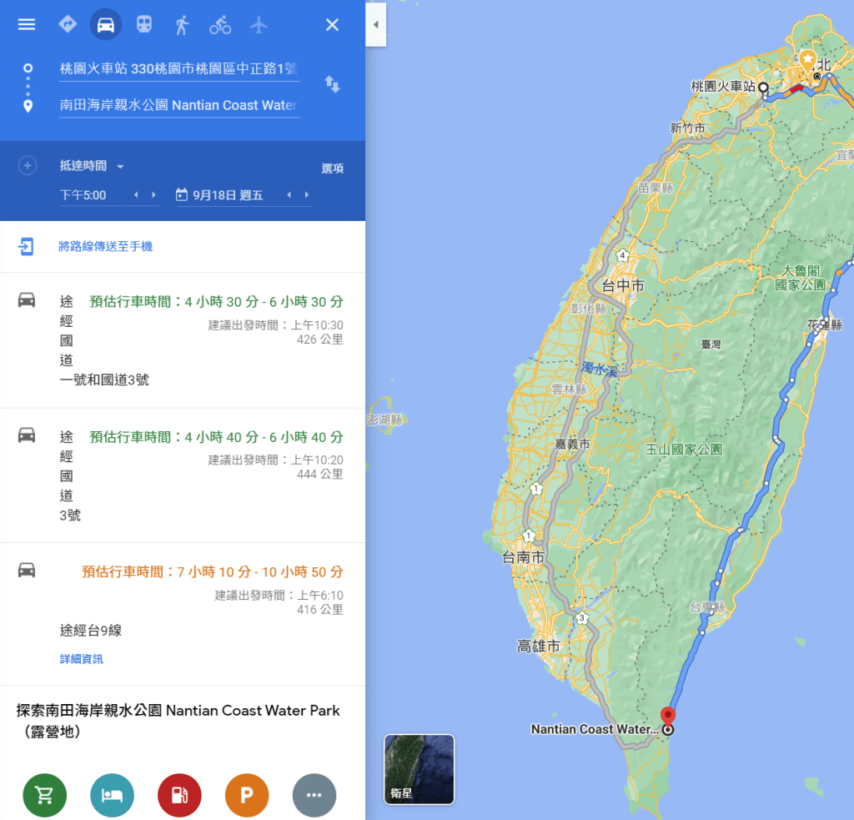
Task: Search nearby hotels with the bed icon
Action: pyautogui.click(x=112, y=795)
